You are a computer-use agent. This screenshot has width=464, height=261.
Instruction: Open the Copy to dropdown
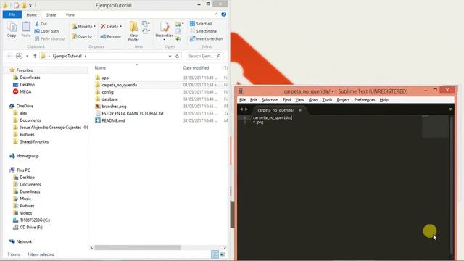coord(83,36)
